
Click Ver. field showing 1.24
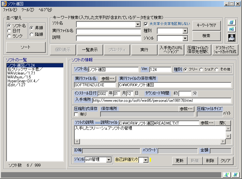coord(160,70)
